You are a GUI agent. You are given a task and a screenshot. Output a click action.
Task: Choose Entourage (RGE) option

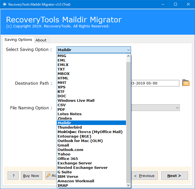[x=92, y=136]
